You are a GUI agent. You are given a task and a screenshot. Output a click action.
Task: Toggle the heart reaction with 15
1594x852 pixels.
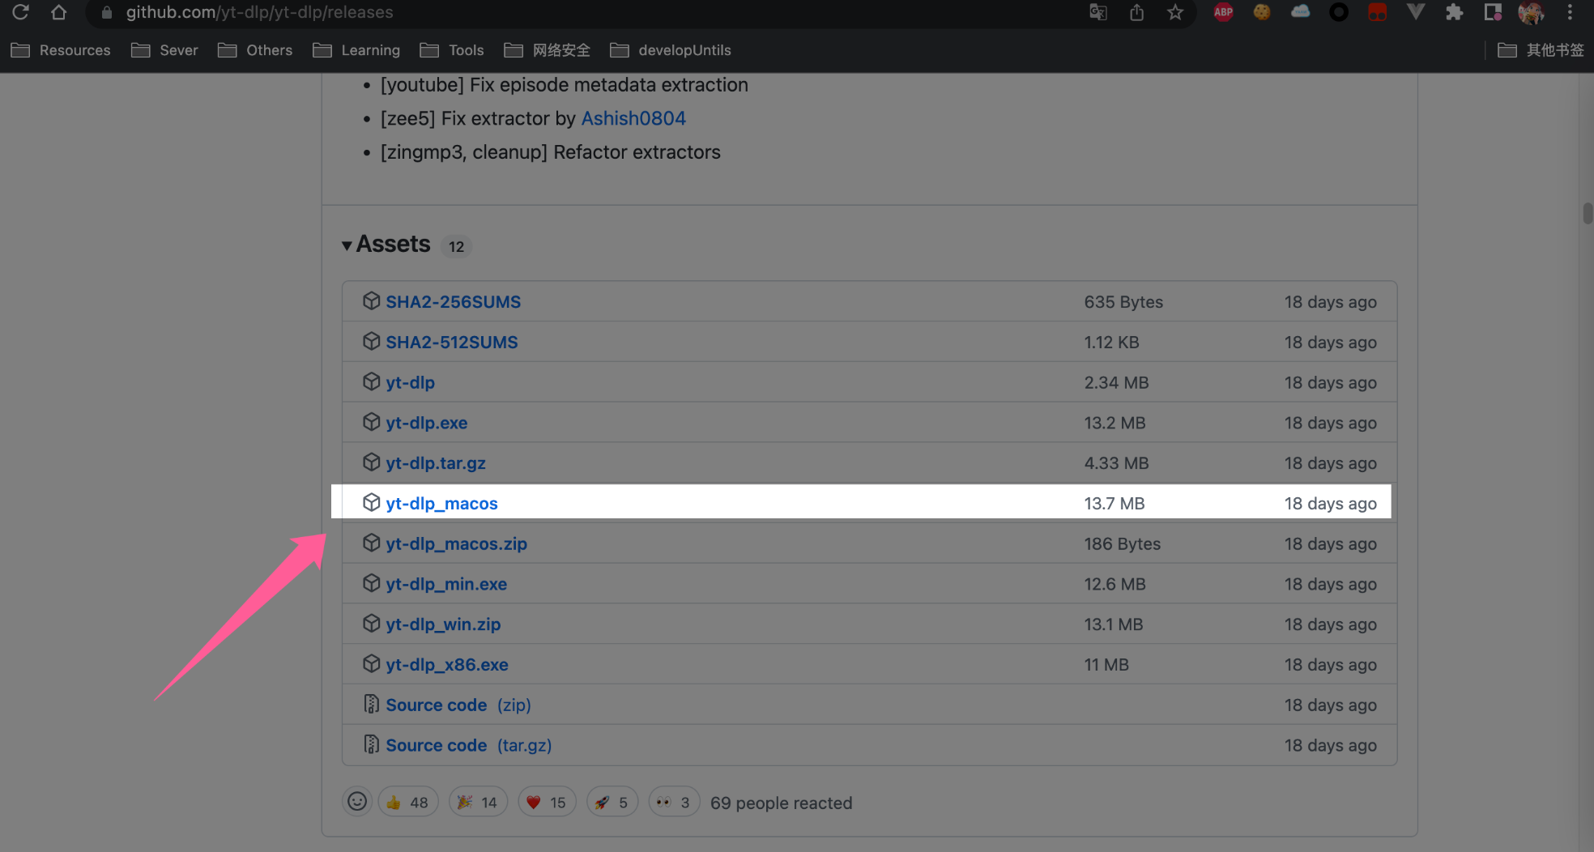pos(547,802)
